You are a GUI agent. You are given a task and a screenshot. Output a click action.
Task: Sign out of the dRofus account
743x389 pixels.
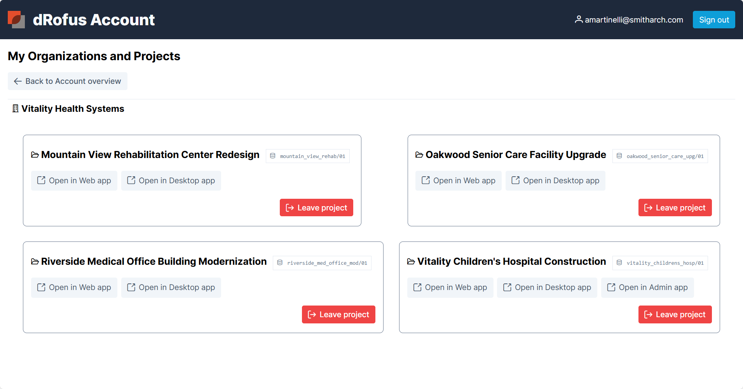[x=713, y=20]
